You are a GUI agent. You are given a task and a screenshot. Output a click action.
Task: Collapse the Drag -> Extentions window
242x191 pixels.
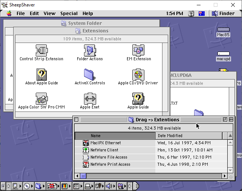tap(231, 119)
